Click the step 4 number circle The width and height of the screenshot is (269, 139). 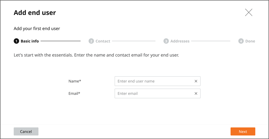pyautogui.click(x=241, y=41)
